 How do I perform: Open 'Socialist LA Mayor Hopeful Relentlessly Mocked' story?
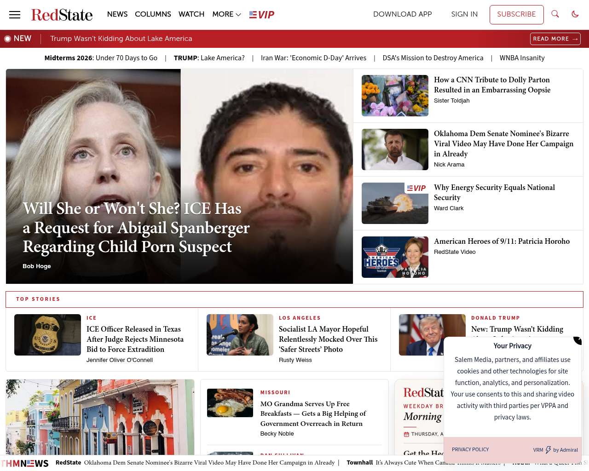click(x=328, y=339)
